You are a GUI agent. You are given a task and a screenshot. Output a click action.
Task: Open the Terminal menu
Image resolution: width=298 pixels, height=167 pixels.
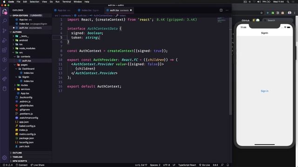(x=67, y=2)
